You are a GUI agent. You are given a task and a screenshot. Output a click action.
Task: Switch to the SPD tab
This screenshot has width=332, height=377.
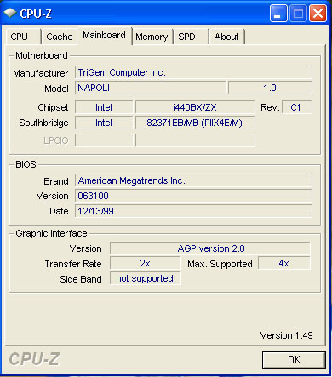[x=191, y=37]
